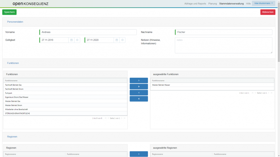Viewport: 280px width, 157px height.
Task: Click into the Notizen text area
Action: (223, 45)
